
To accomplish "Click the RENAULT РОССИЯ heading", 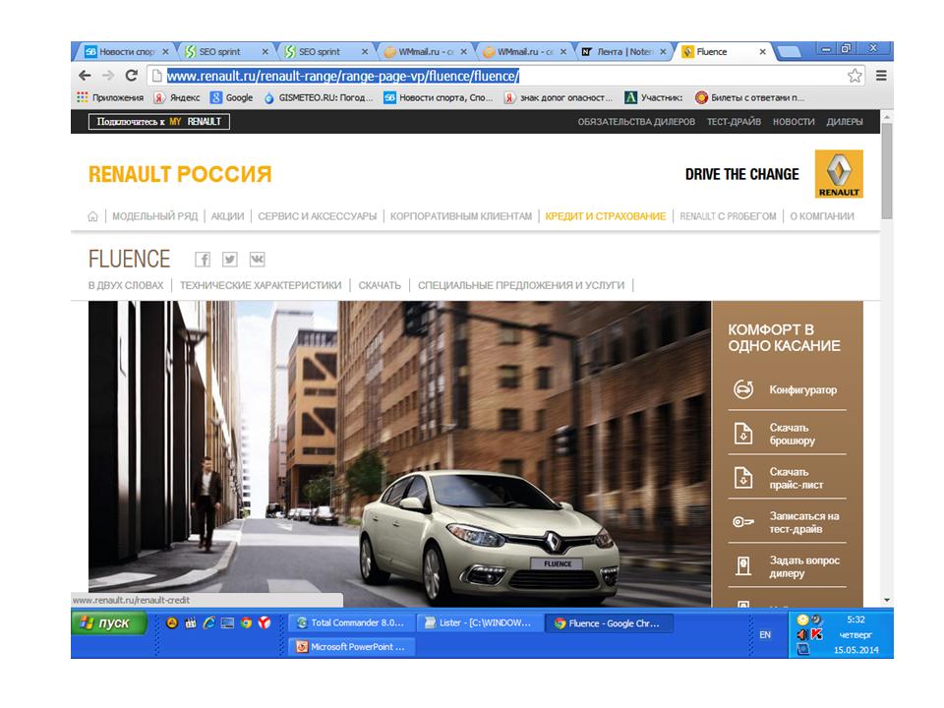I will tap(180, 175).
